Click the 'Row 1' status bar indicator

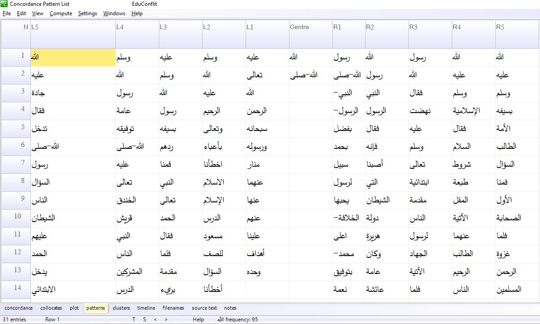pos(52,320)
